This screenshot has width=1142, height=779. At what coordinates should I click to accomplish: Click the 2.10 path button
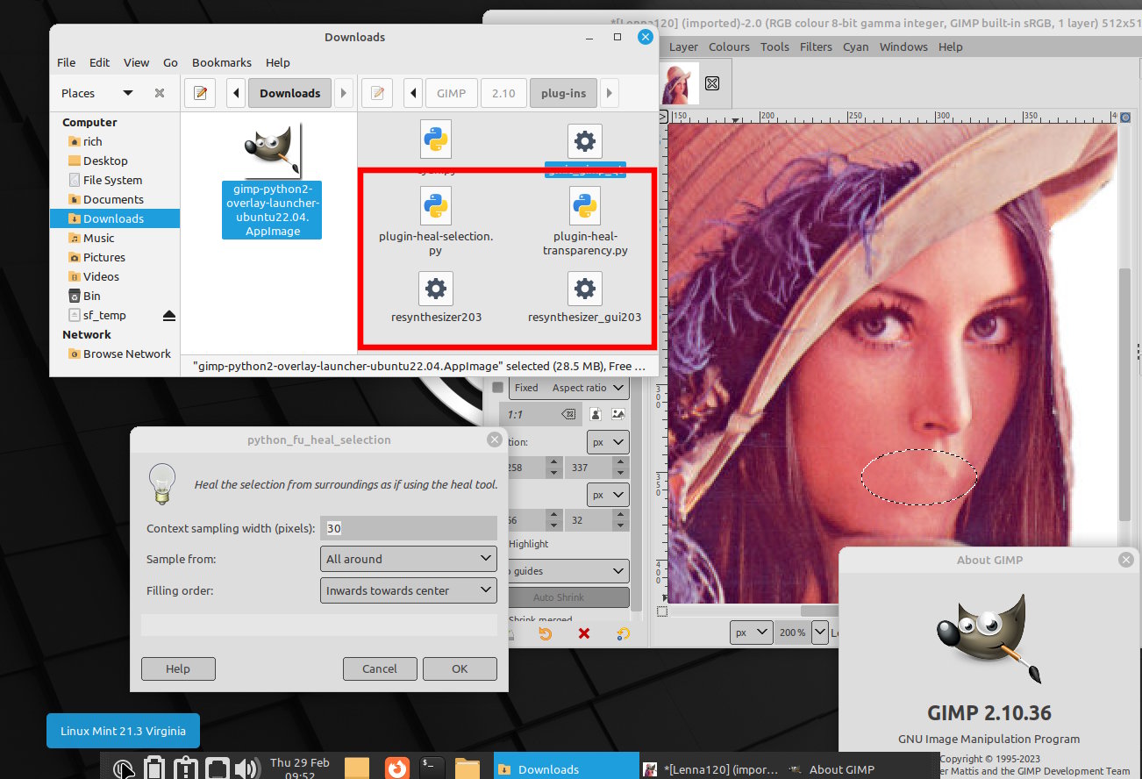click(x=503, y=93)
